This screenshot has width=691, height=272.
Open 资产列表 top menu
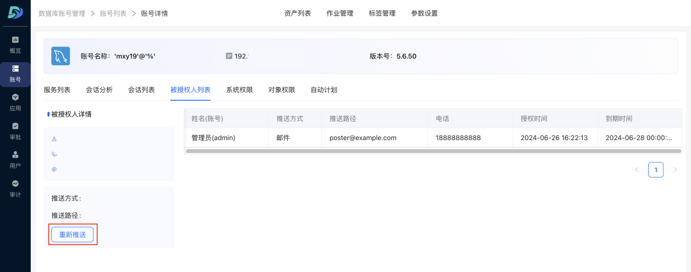[x=298, y=13]
